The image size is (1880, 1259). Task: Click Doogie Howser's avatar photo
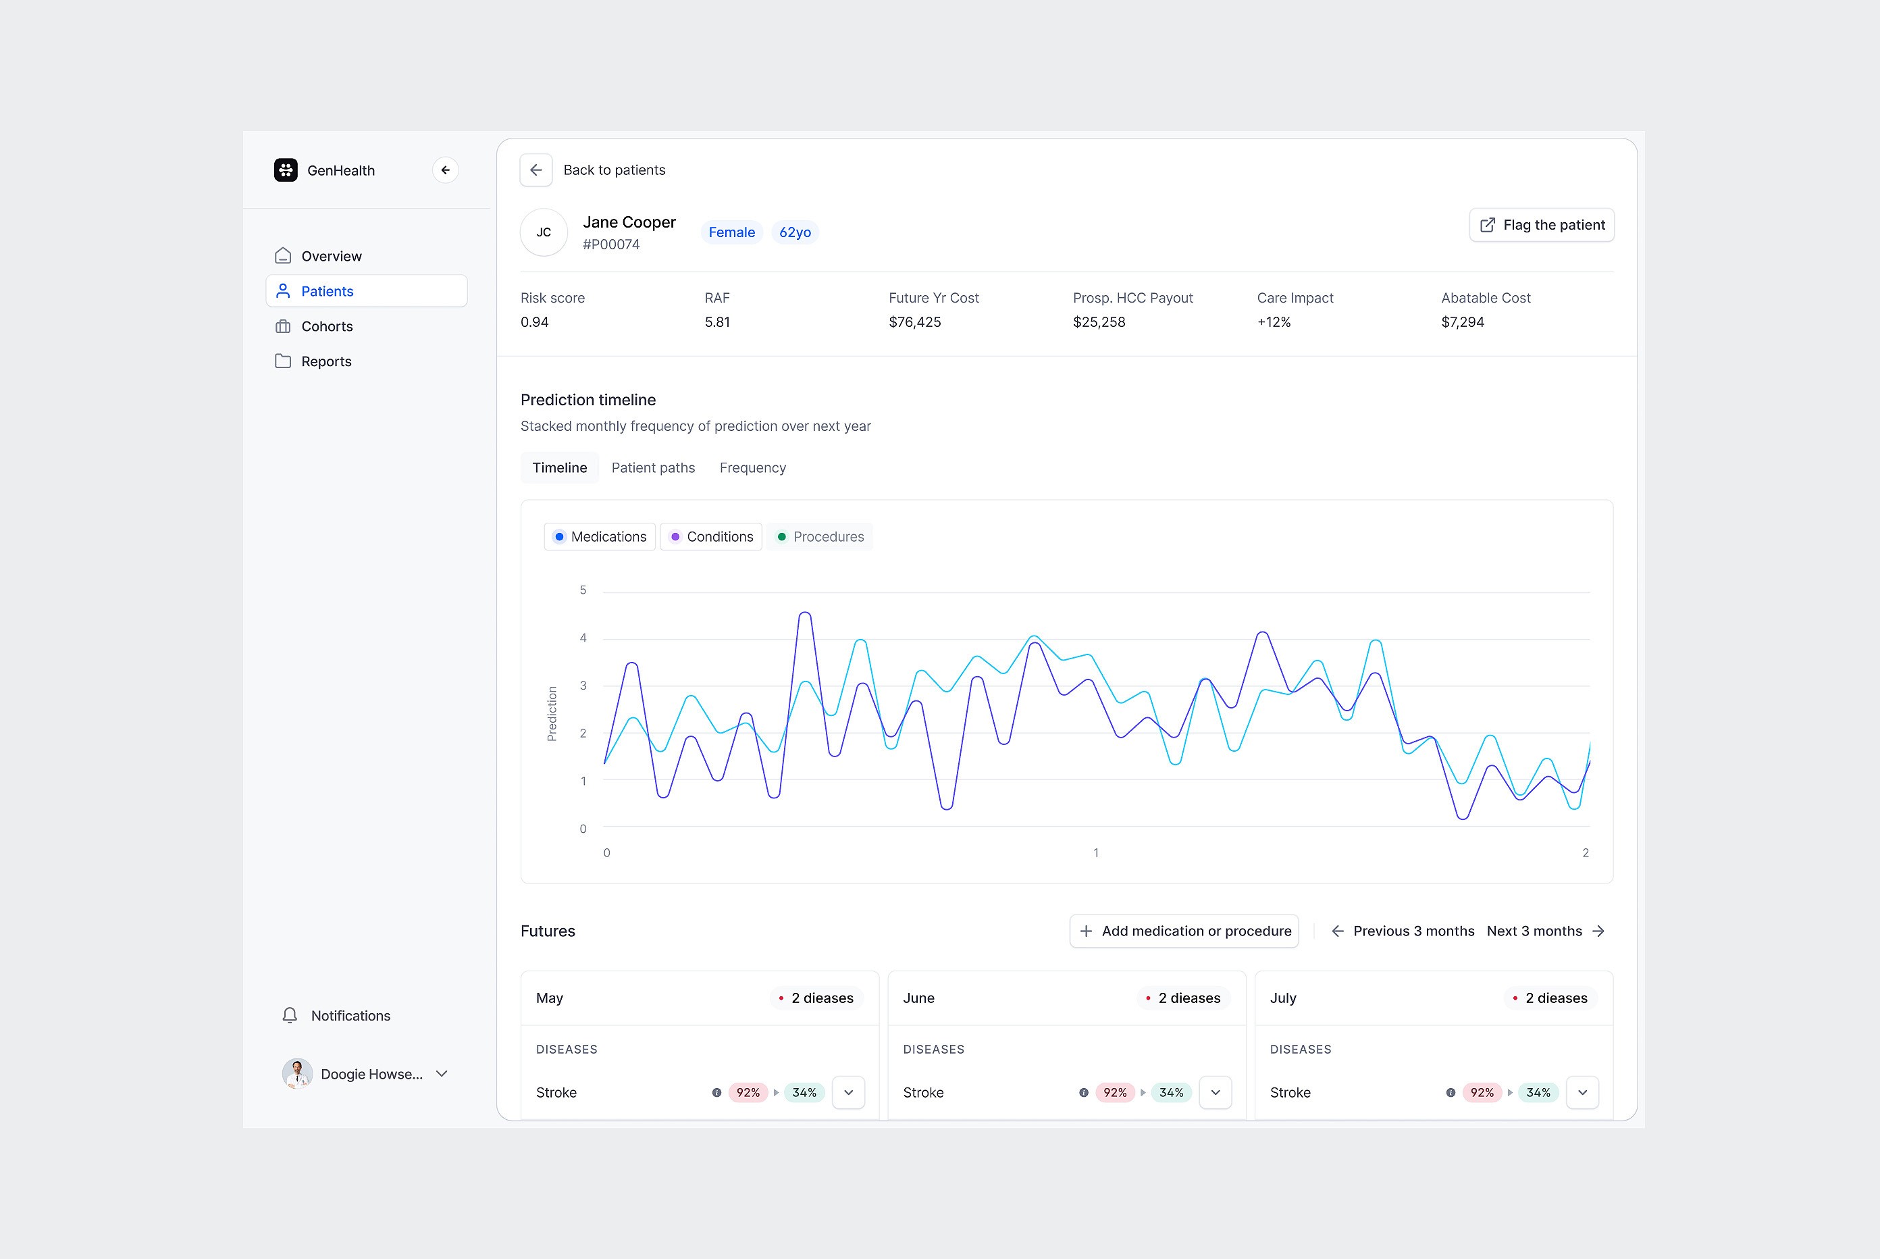pyautogui.click(x=297, y=1073)
